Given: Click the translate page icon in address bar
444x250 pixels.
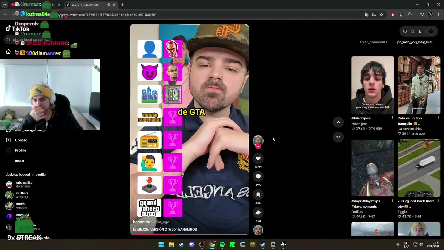Looking at the screenshot, I should pos(366,15).
